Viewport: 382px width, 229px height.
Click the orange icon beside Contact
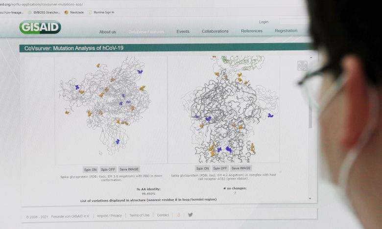(179, 214)
